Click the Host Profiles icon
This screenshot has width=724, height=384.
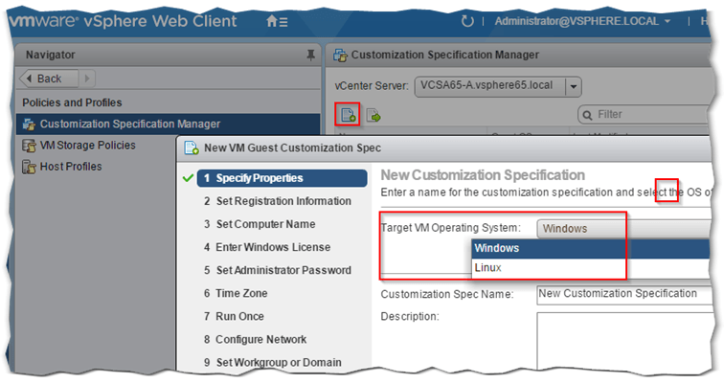pos(29,167)
